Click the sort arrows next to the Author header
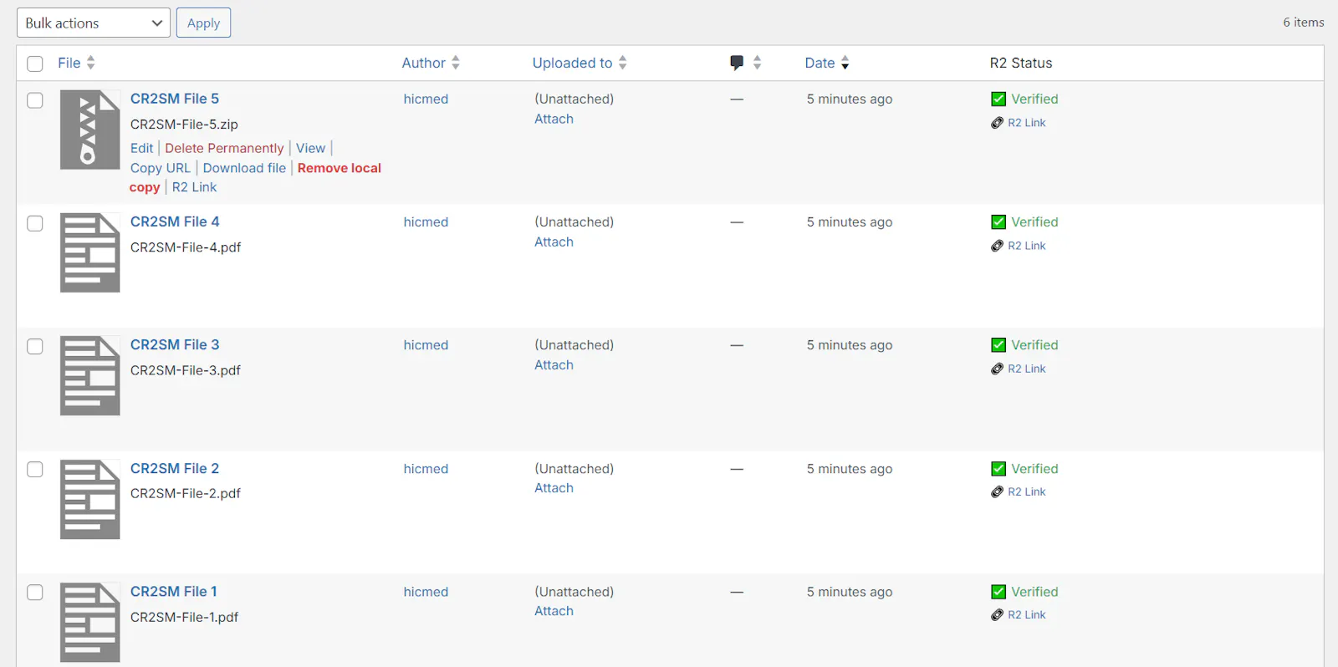The width and height of the screenshot is (1338, 667). 456,63
